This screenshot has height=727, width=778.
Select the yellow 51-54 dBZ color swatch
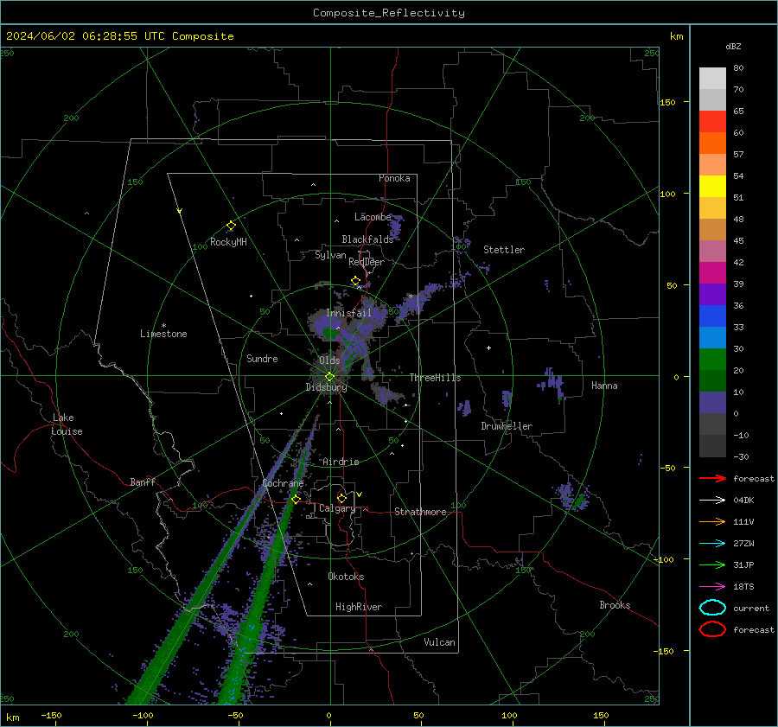tap(712, 187)
